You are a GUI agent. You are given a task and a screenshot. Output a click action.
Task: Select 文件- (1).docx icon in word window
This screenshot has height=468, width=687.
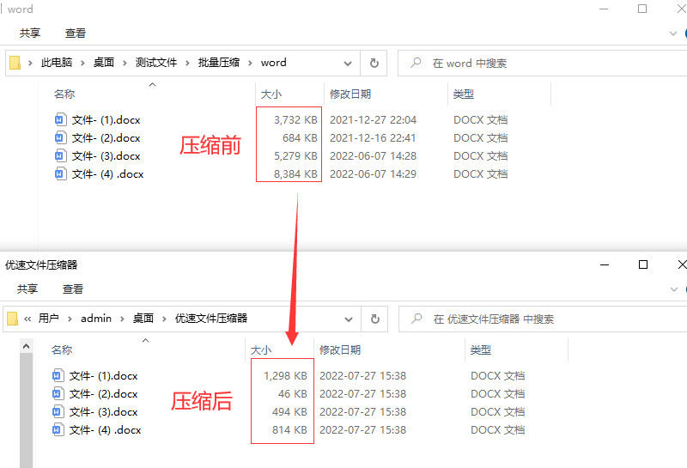(60, 119)
